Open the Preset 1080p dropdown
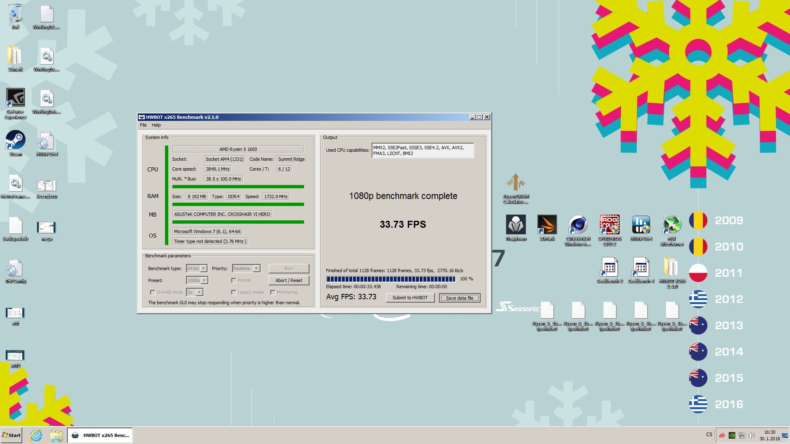Viewport: 790px width, 444px height. [197, 280]
